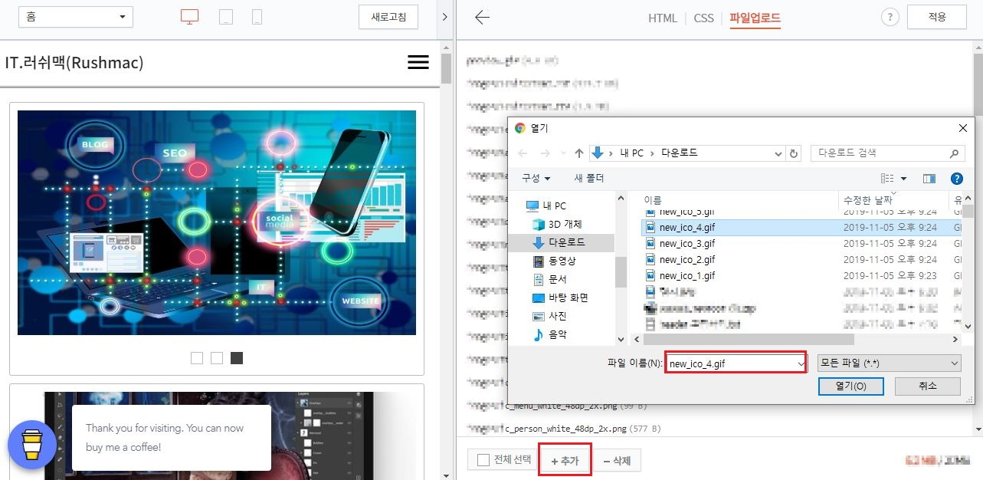Click 새 폴더 in dialog toolbar
This screenshot has height=480, width=983.
tap(589, 179)
